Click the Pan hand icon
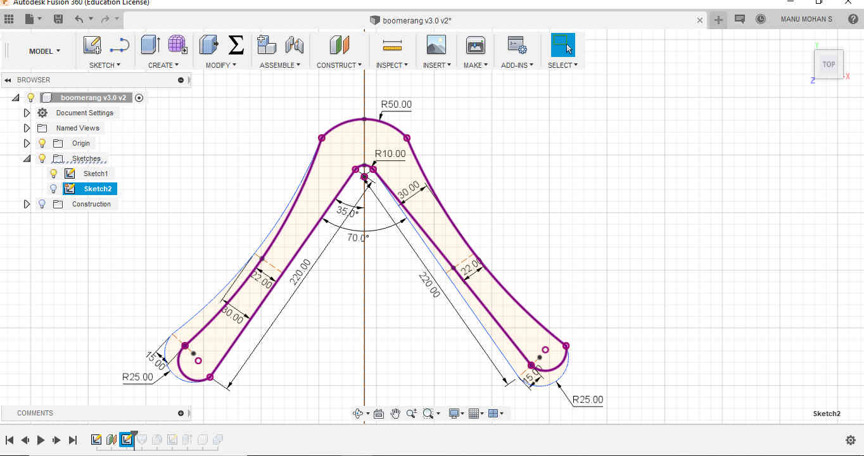This screenshot has height=456, width=864. click(x=395, y=414)
